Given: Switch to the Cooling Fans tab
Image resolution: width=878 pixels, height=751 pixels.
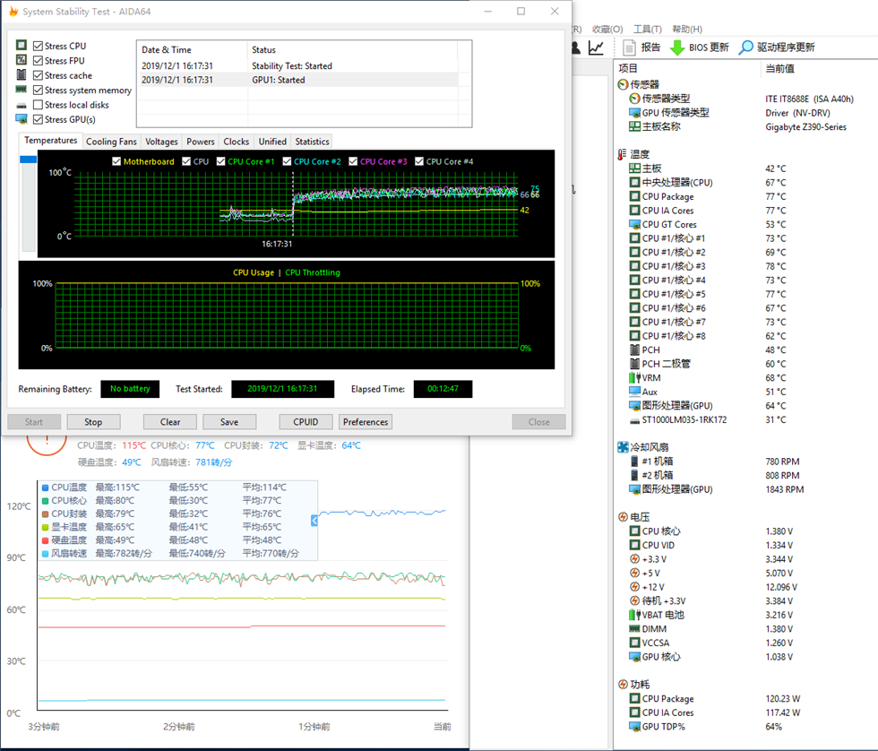Looking at the screenshot, I should tap(111, 142).
